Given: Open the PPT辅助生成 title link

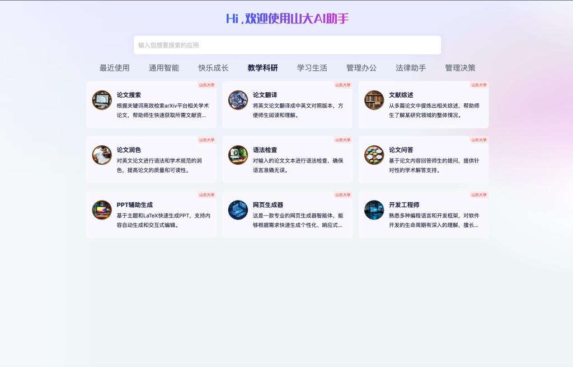Looking at the screenshot, I should click(135, 205).
